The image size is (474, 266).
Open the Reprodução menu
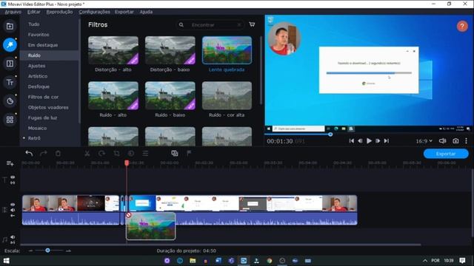[x=59, y=12]
